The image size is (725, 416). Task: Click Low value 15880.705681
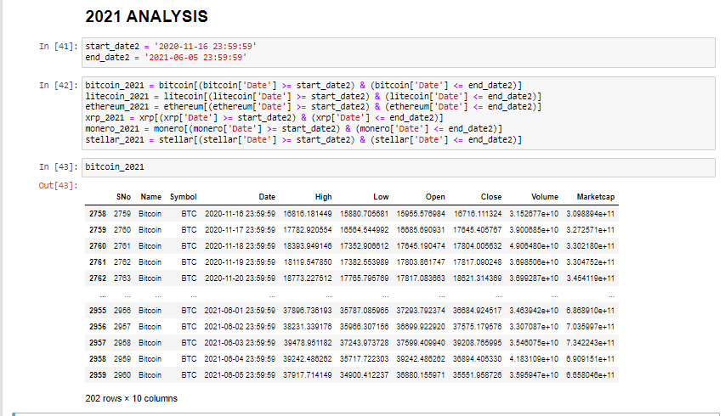[x=365, y=214]
